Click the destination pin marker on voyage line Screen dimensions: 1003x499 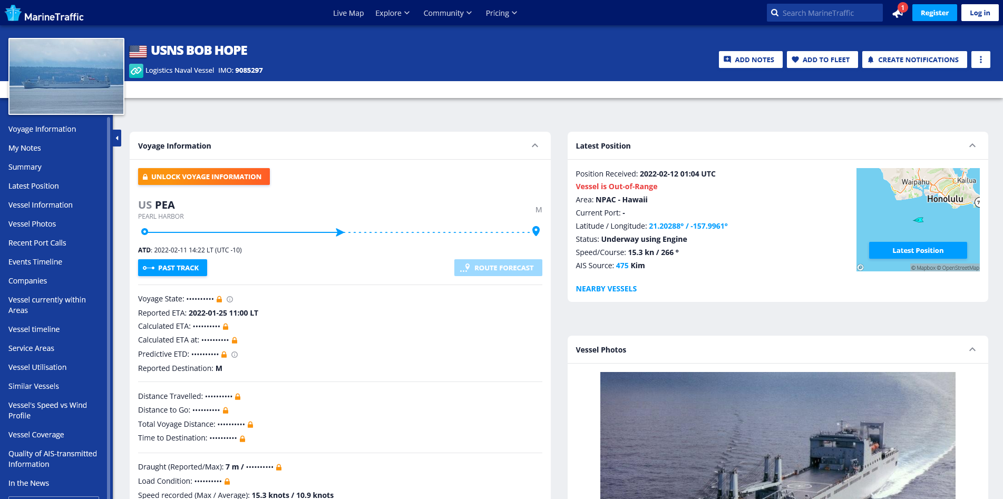point(536,231)
